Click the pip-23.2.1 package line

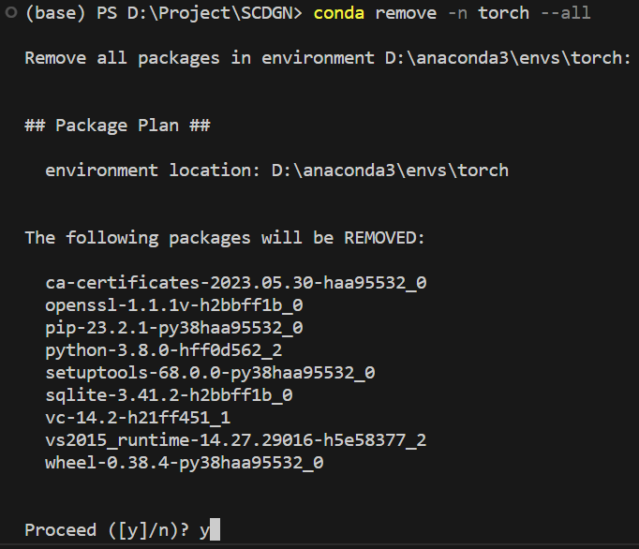(x=174, y=328)
